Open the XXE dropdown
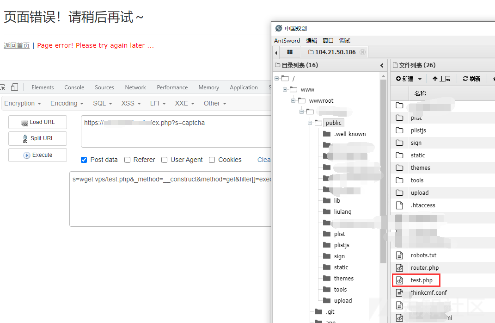The width and height of the screenshot is (495, 323). pyautogui.click(x=185, y=103)
